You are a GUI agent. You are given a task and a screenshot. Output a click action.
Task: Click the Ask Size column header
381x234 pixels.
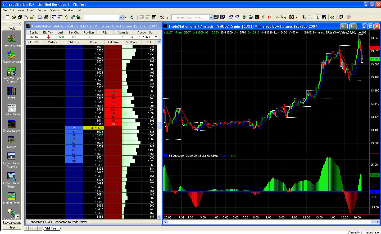113,42
